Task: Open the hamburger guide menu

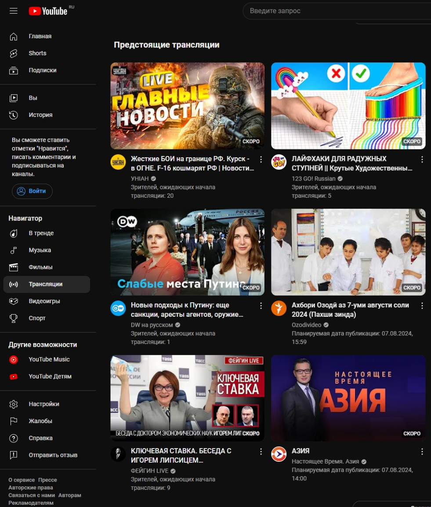Action: click(14, 11)
